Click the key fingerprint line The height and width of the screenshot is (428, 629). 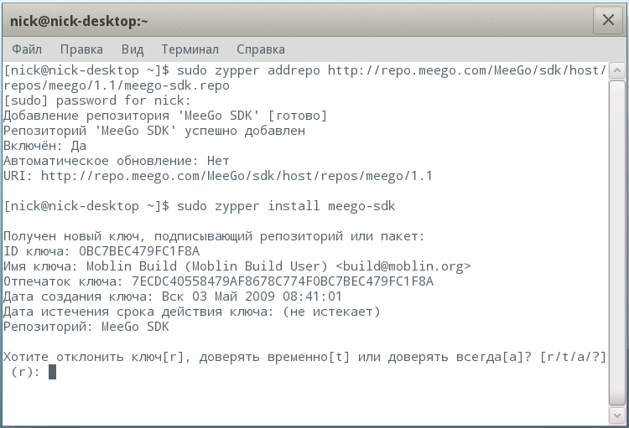(x=218, y=281)
